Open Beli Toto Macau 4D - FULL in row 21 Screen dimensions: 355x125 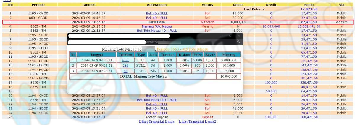[x=156, y=100]
